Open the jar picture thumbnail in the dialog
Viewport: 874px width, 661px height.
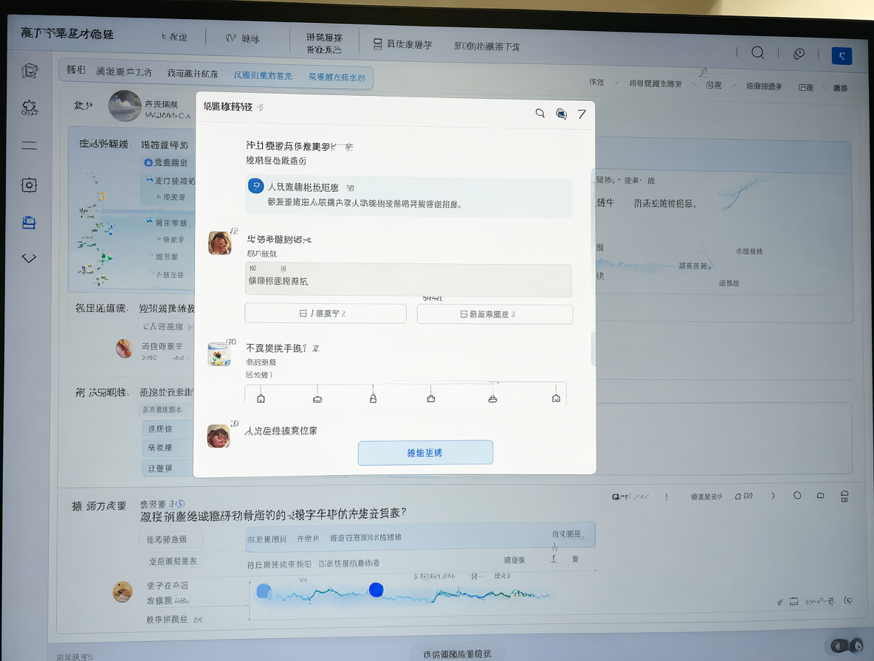219,354
